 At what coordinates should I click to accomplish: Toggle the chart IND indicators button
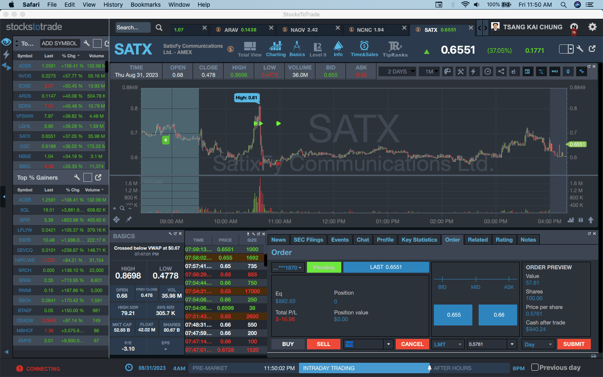tap(555, 71)
